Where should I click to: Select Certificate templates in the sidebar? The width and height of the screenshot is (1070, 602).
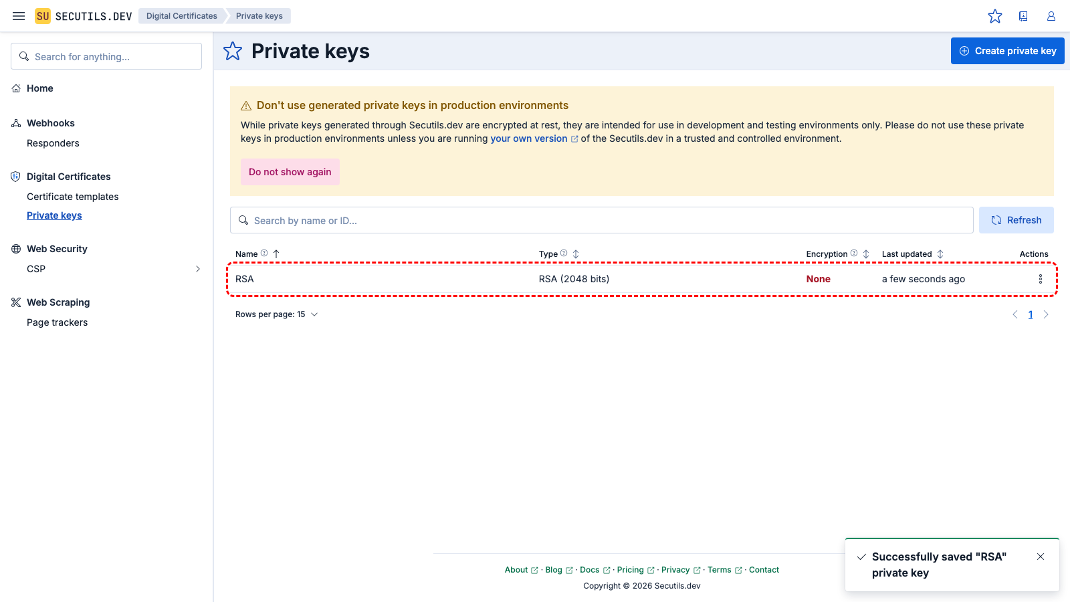pyautogui.click(x=72, y=196)
